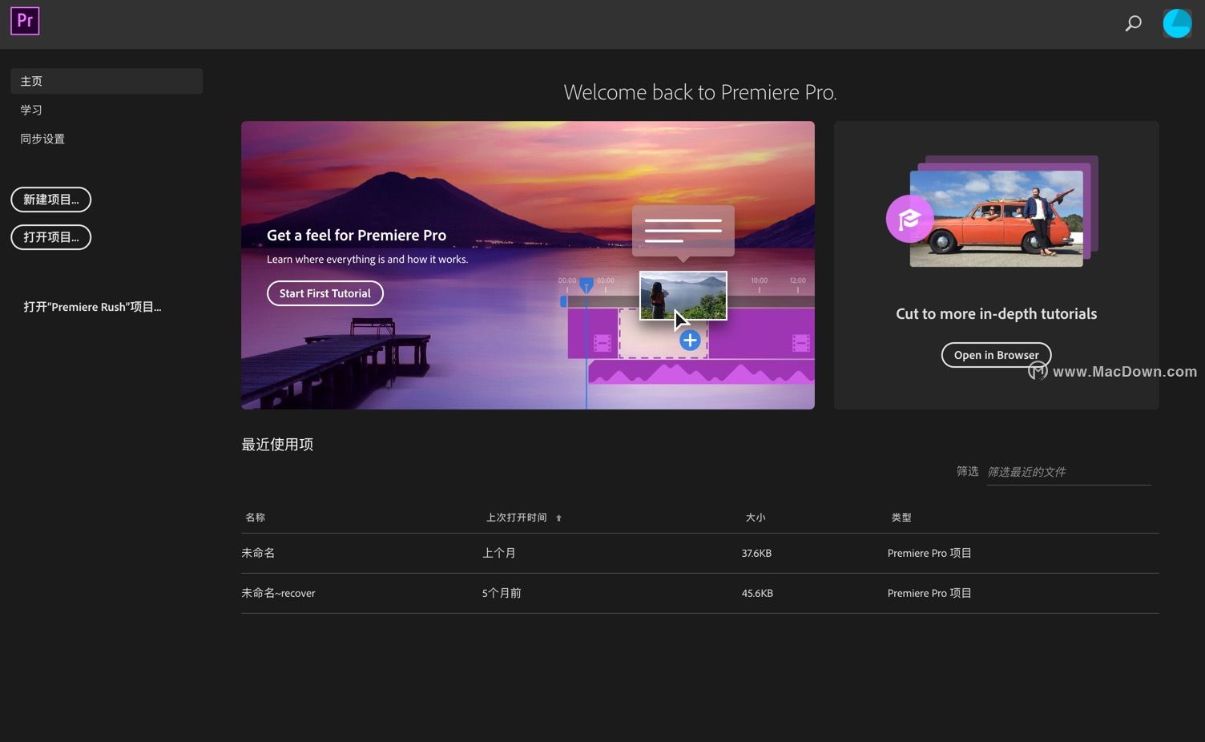This screenshot has width=1205, height=742.
Task: Click the 新建项目... button
Action: [x=51, y=200]
